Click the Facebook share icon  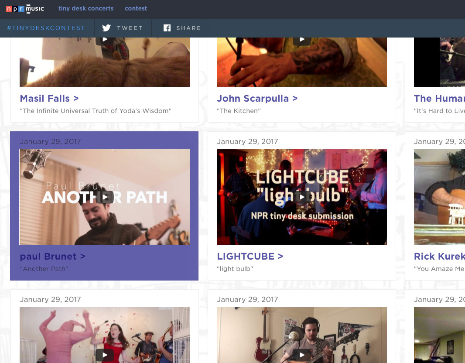point(167,28)
